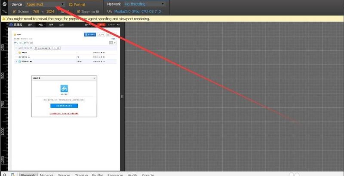Click the yellow warning triangle icon
This screenshot has width=344, height=176.
(x=4, y=19)
